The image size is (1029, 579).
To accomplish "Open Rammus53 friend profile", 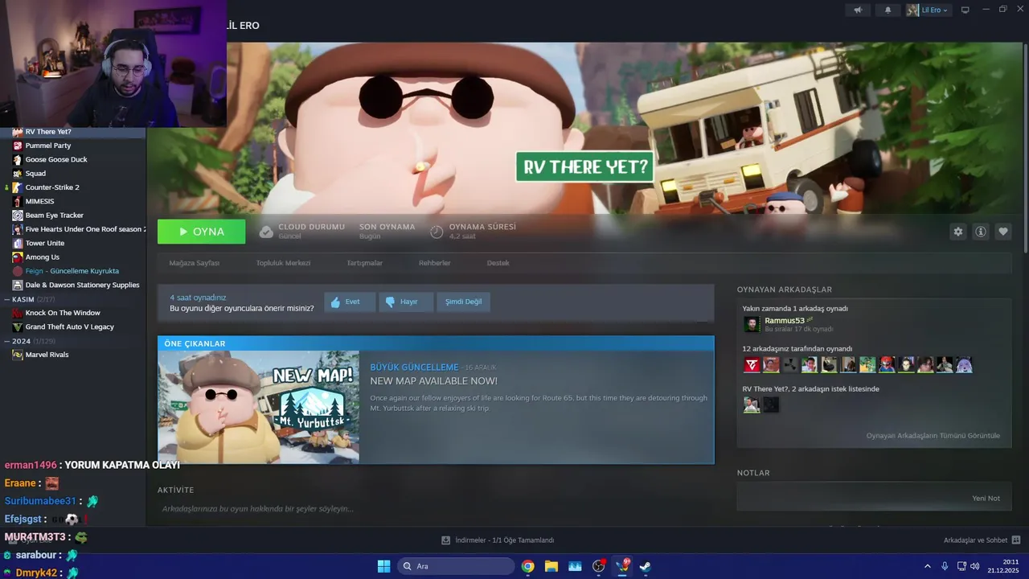I will [784, 320].
